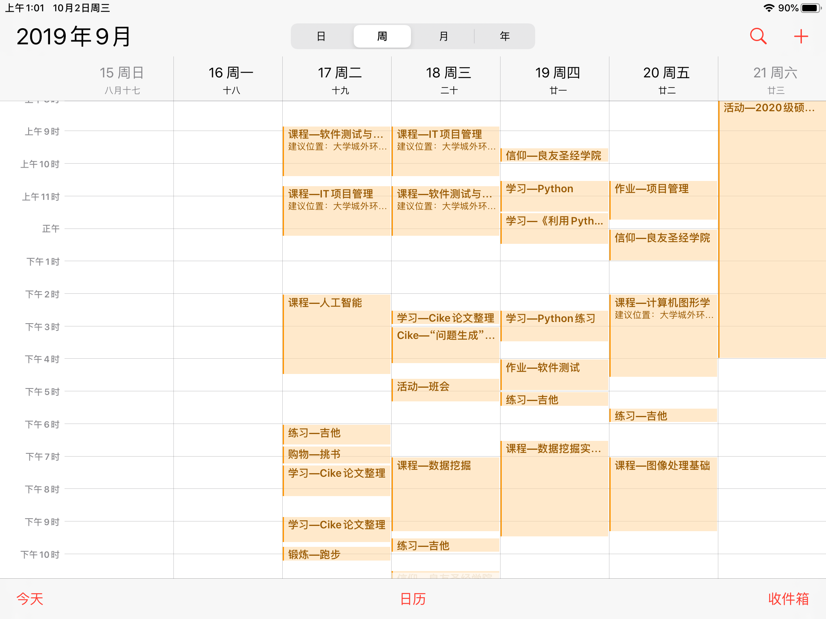
Task: Open Thursday 信仰—良友圣经学院 event
Action: tap(555, 155)
